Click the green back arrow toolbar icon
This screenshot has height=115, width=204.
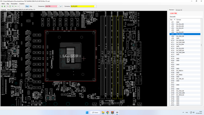(16, 6)
